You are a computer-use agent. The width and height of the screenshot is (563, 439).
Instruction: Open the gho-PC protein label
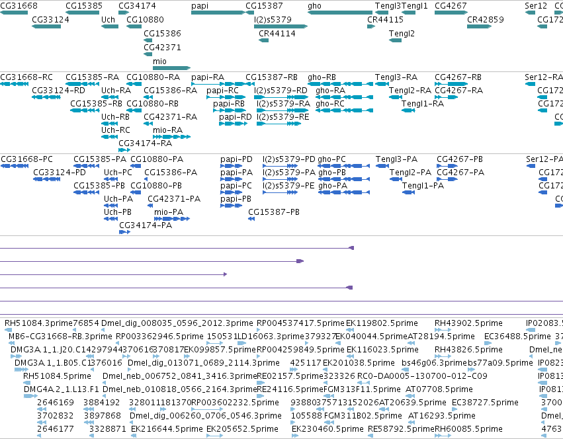331,159
